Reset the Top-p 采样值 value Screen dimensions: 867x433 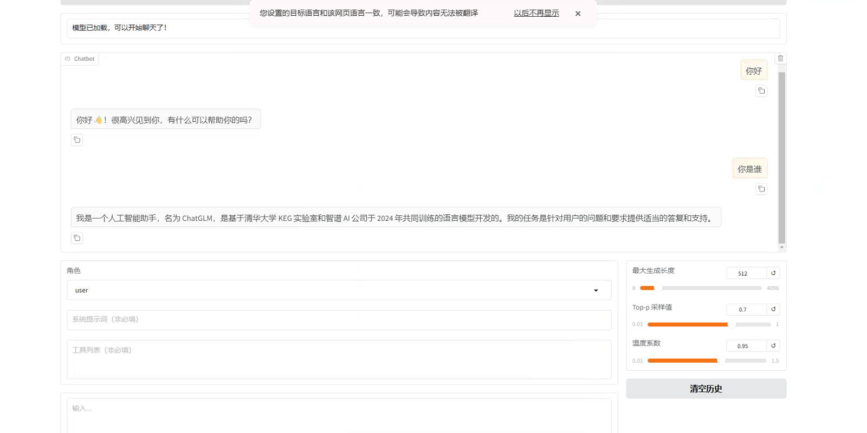click(x=773, y=310)
